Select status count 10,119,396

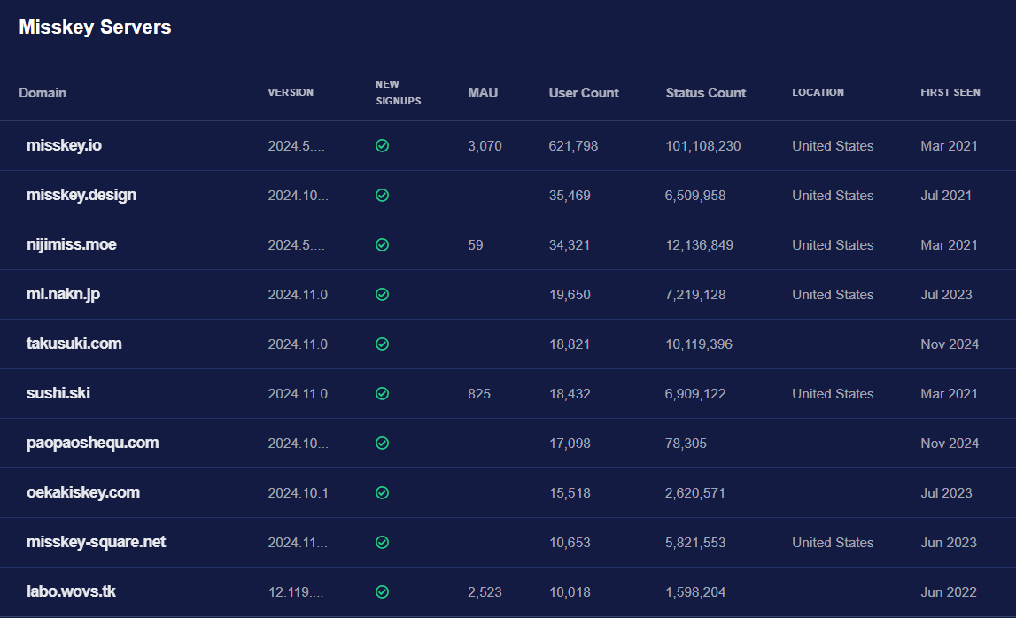pyautogui.click(x=699, y=344)
